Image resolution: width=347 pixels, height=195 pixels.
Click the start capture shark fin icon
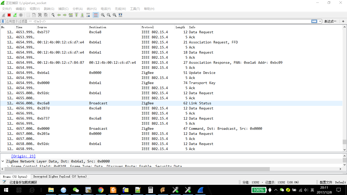4,15
